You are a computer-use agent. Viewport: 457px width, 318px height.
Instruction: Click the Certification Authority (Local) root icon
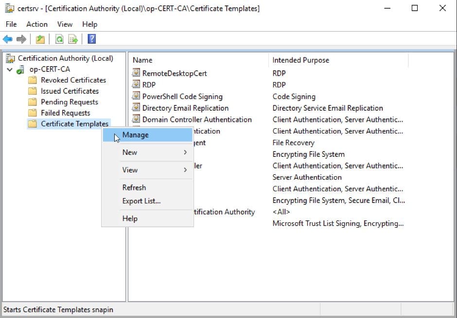click(x=10, y=58)
